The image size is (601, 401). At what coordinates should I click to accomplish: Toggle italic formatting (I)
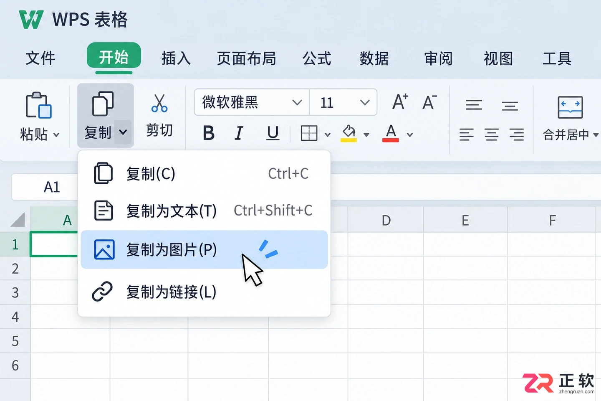[239, 134]
